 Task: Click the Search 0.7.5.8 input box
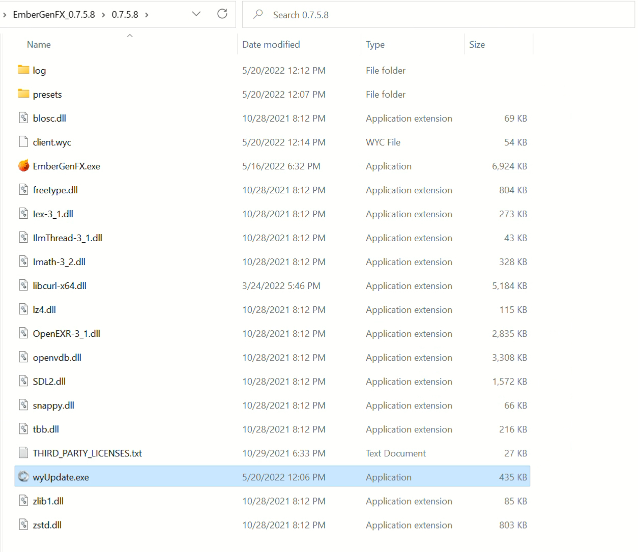pyautogui.click(x=439, y=15)
